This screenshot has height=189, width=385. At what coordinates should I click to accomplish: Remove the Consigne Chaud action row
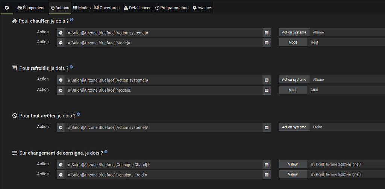point(61,165)
